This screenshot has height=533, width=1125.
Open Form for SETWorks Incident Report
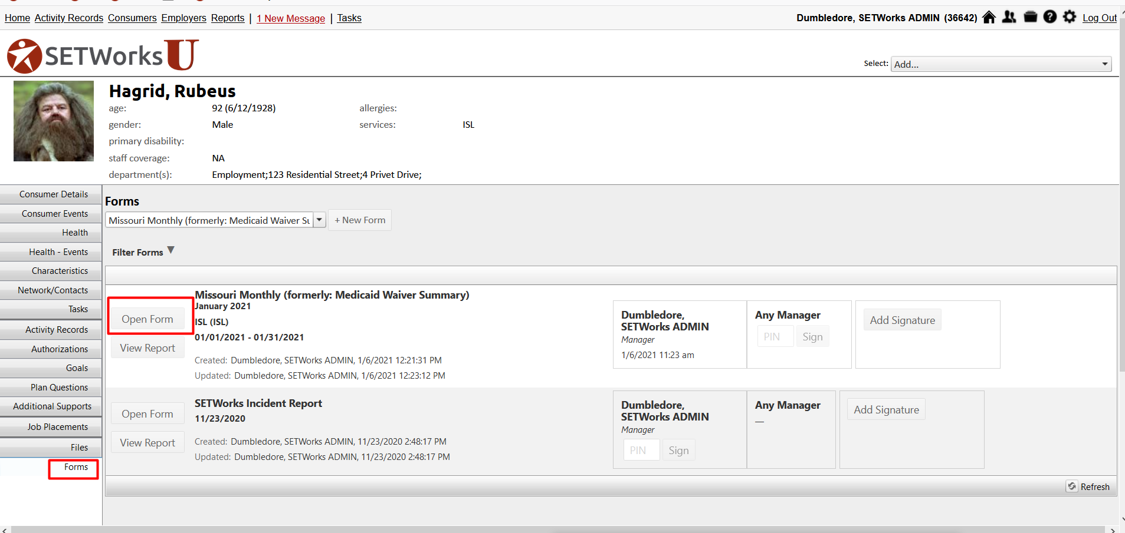[x=147, y=414]
